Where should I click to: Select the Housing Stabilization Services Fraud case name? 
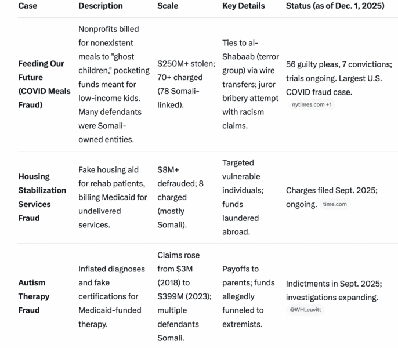[x=42, y=197]
